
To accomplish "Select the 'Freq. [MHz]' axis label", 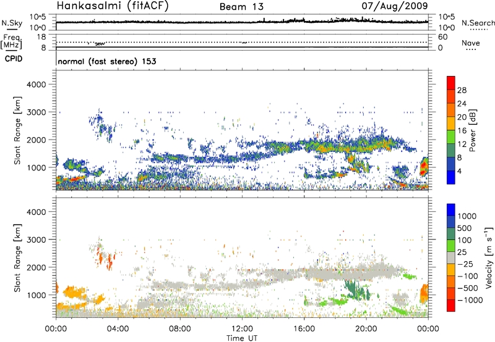I will [x=12, y=41].
